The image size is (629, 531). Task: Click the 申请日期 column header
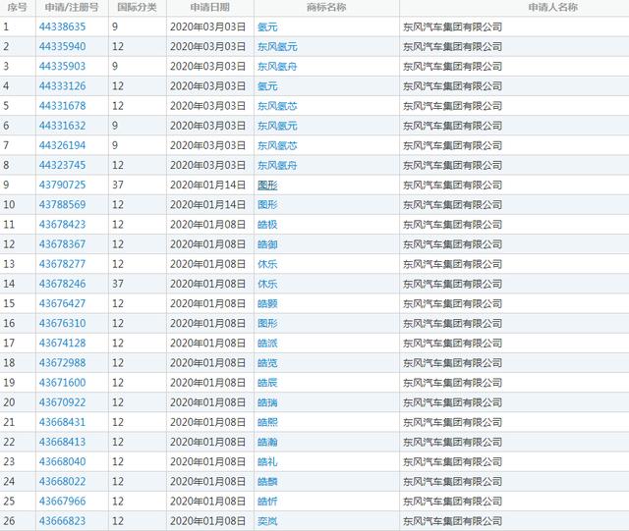209,7
